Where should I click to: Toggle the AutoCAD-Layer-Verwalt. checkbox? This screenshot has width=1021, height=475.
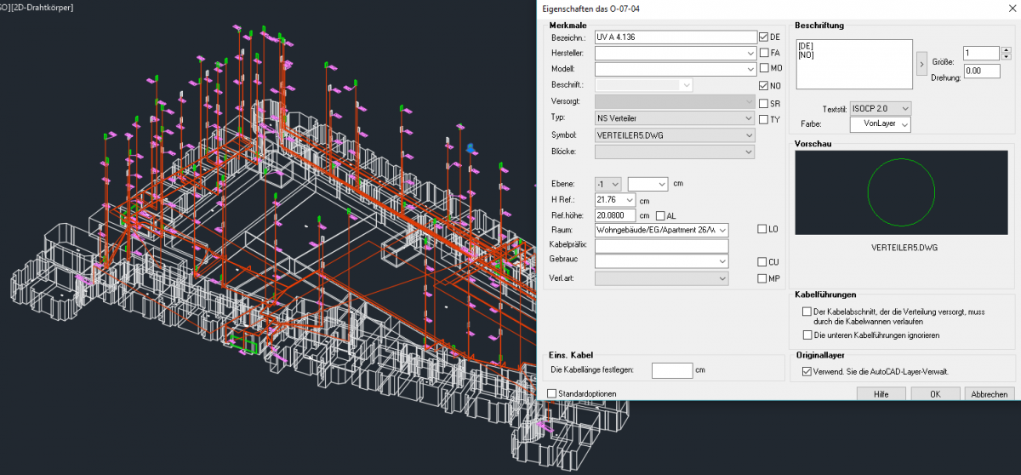807,371
